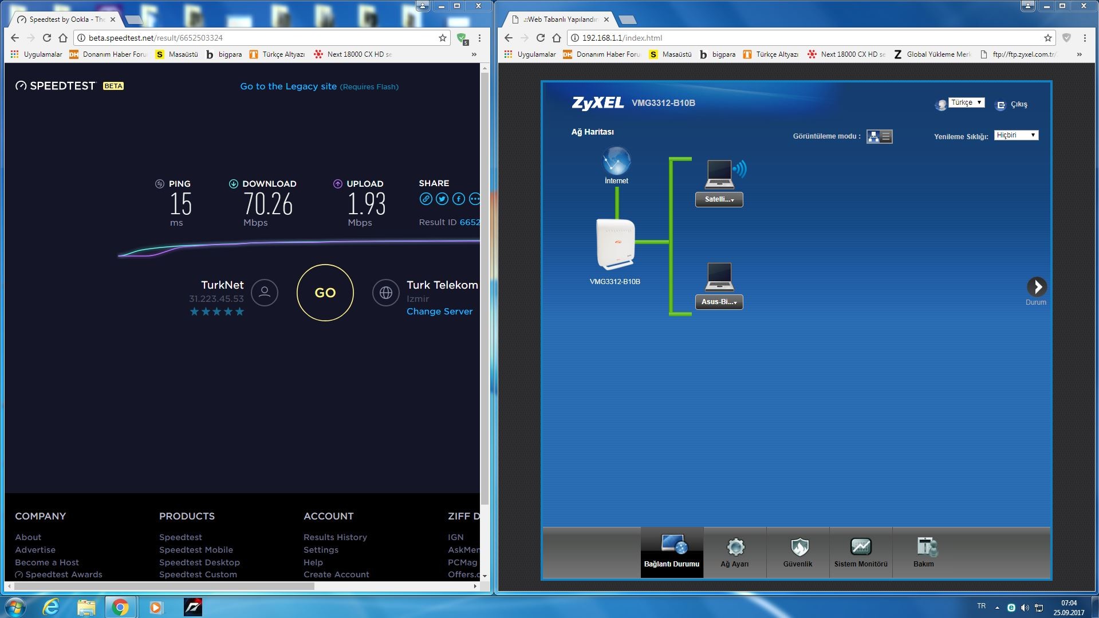Log out with the Çıkış button
Screen dimensions: 1099x618
(x=1012, y=105)
